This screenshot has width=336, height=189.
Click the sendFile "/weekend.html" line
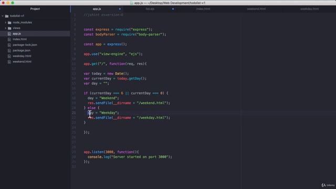[x=129, y=103]
